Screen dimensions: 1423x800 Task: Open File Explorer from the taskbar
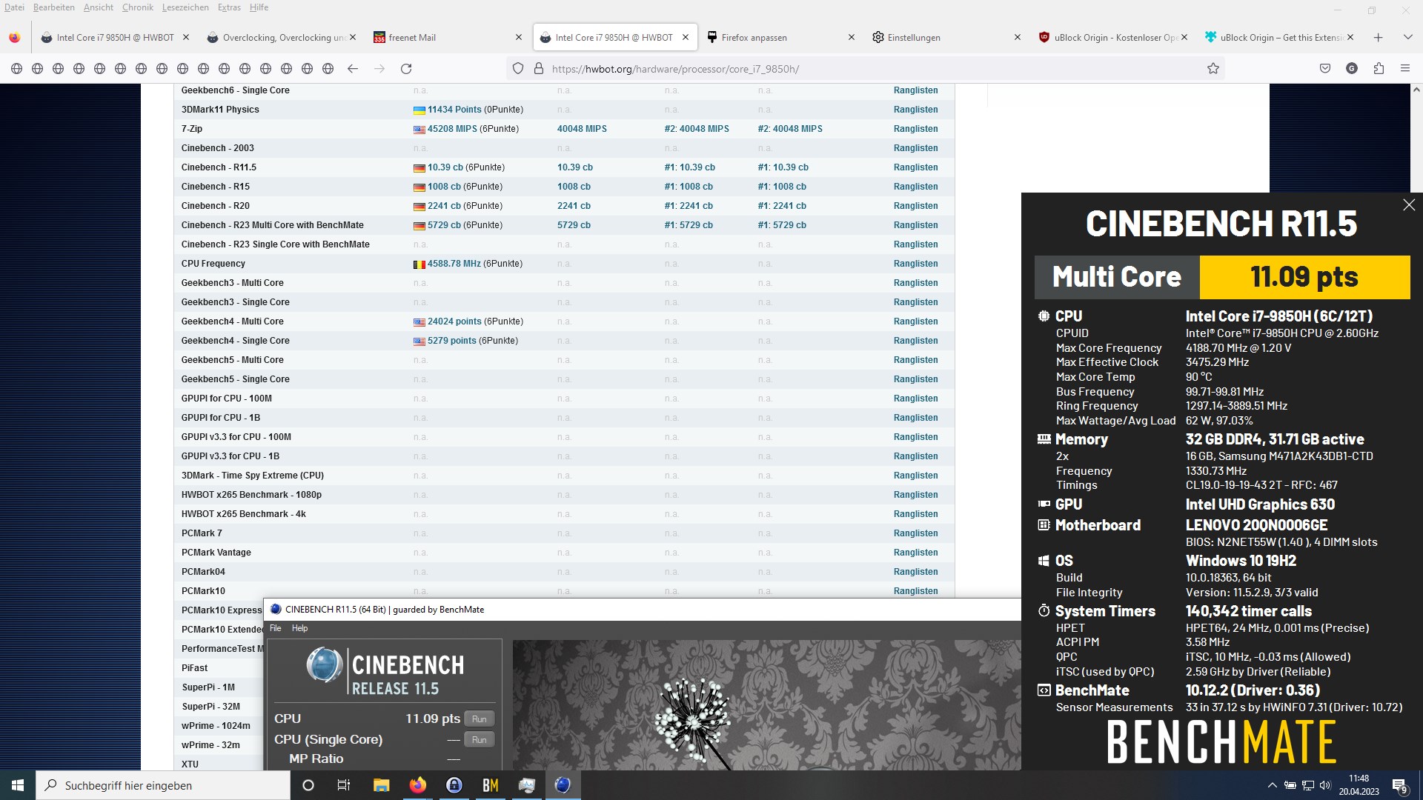click(x=381, y=785)
